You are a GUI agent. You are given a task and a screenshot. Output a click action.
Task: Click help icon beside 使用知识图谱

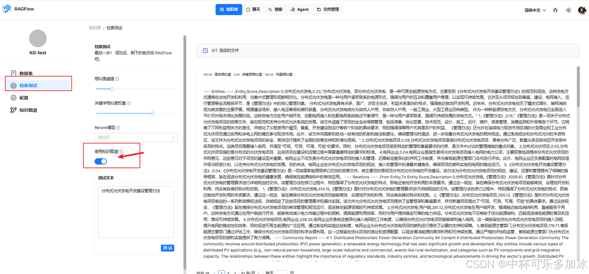tap(121, 151)
